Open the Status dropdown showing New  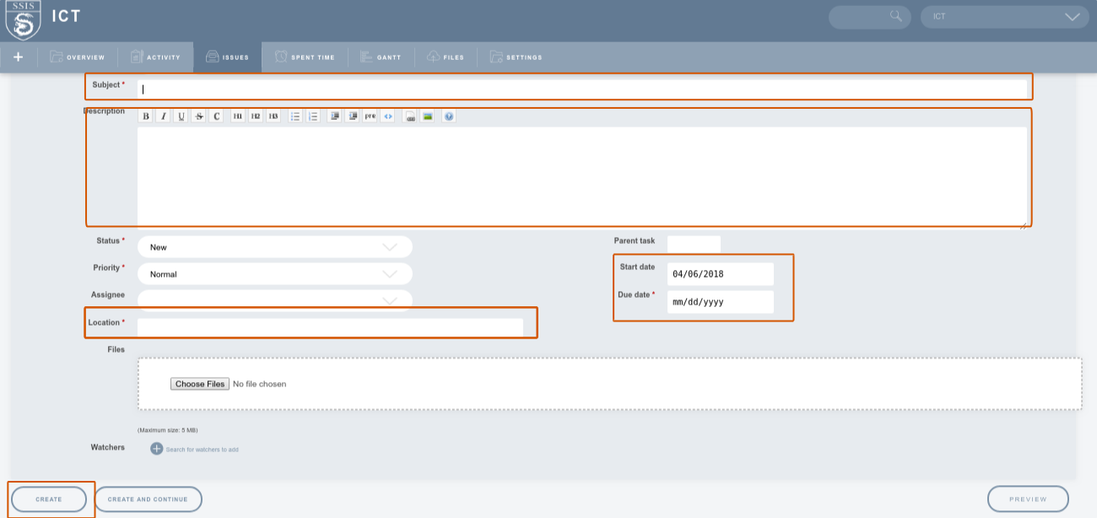coord(274,247)
